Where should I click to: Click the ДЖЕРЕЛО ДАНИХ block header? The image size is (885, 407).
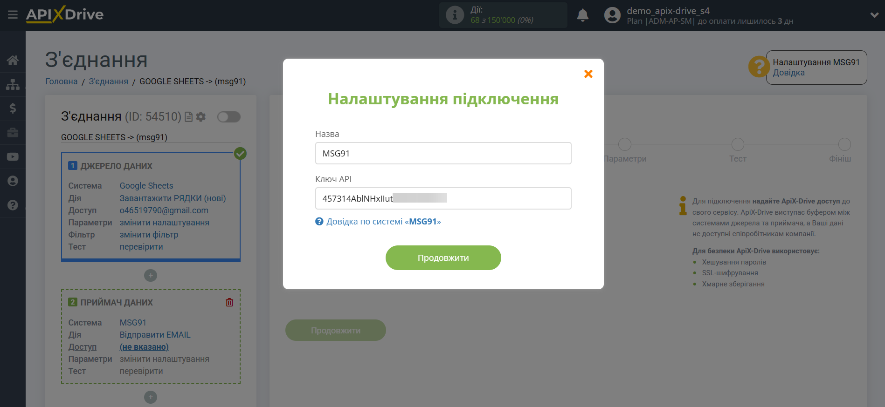point(117,166)
